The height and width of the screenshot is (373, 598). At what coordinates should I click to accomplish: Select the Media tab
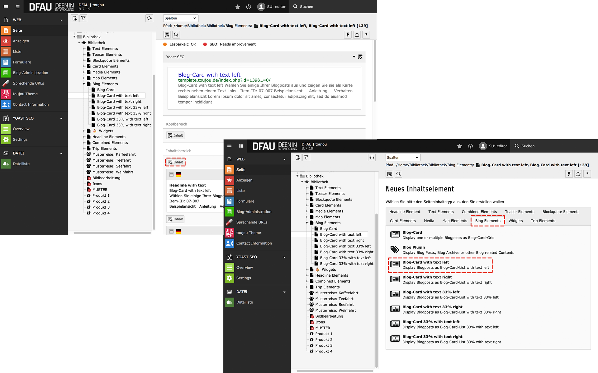[x=429, y=221]
